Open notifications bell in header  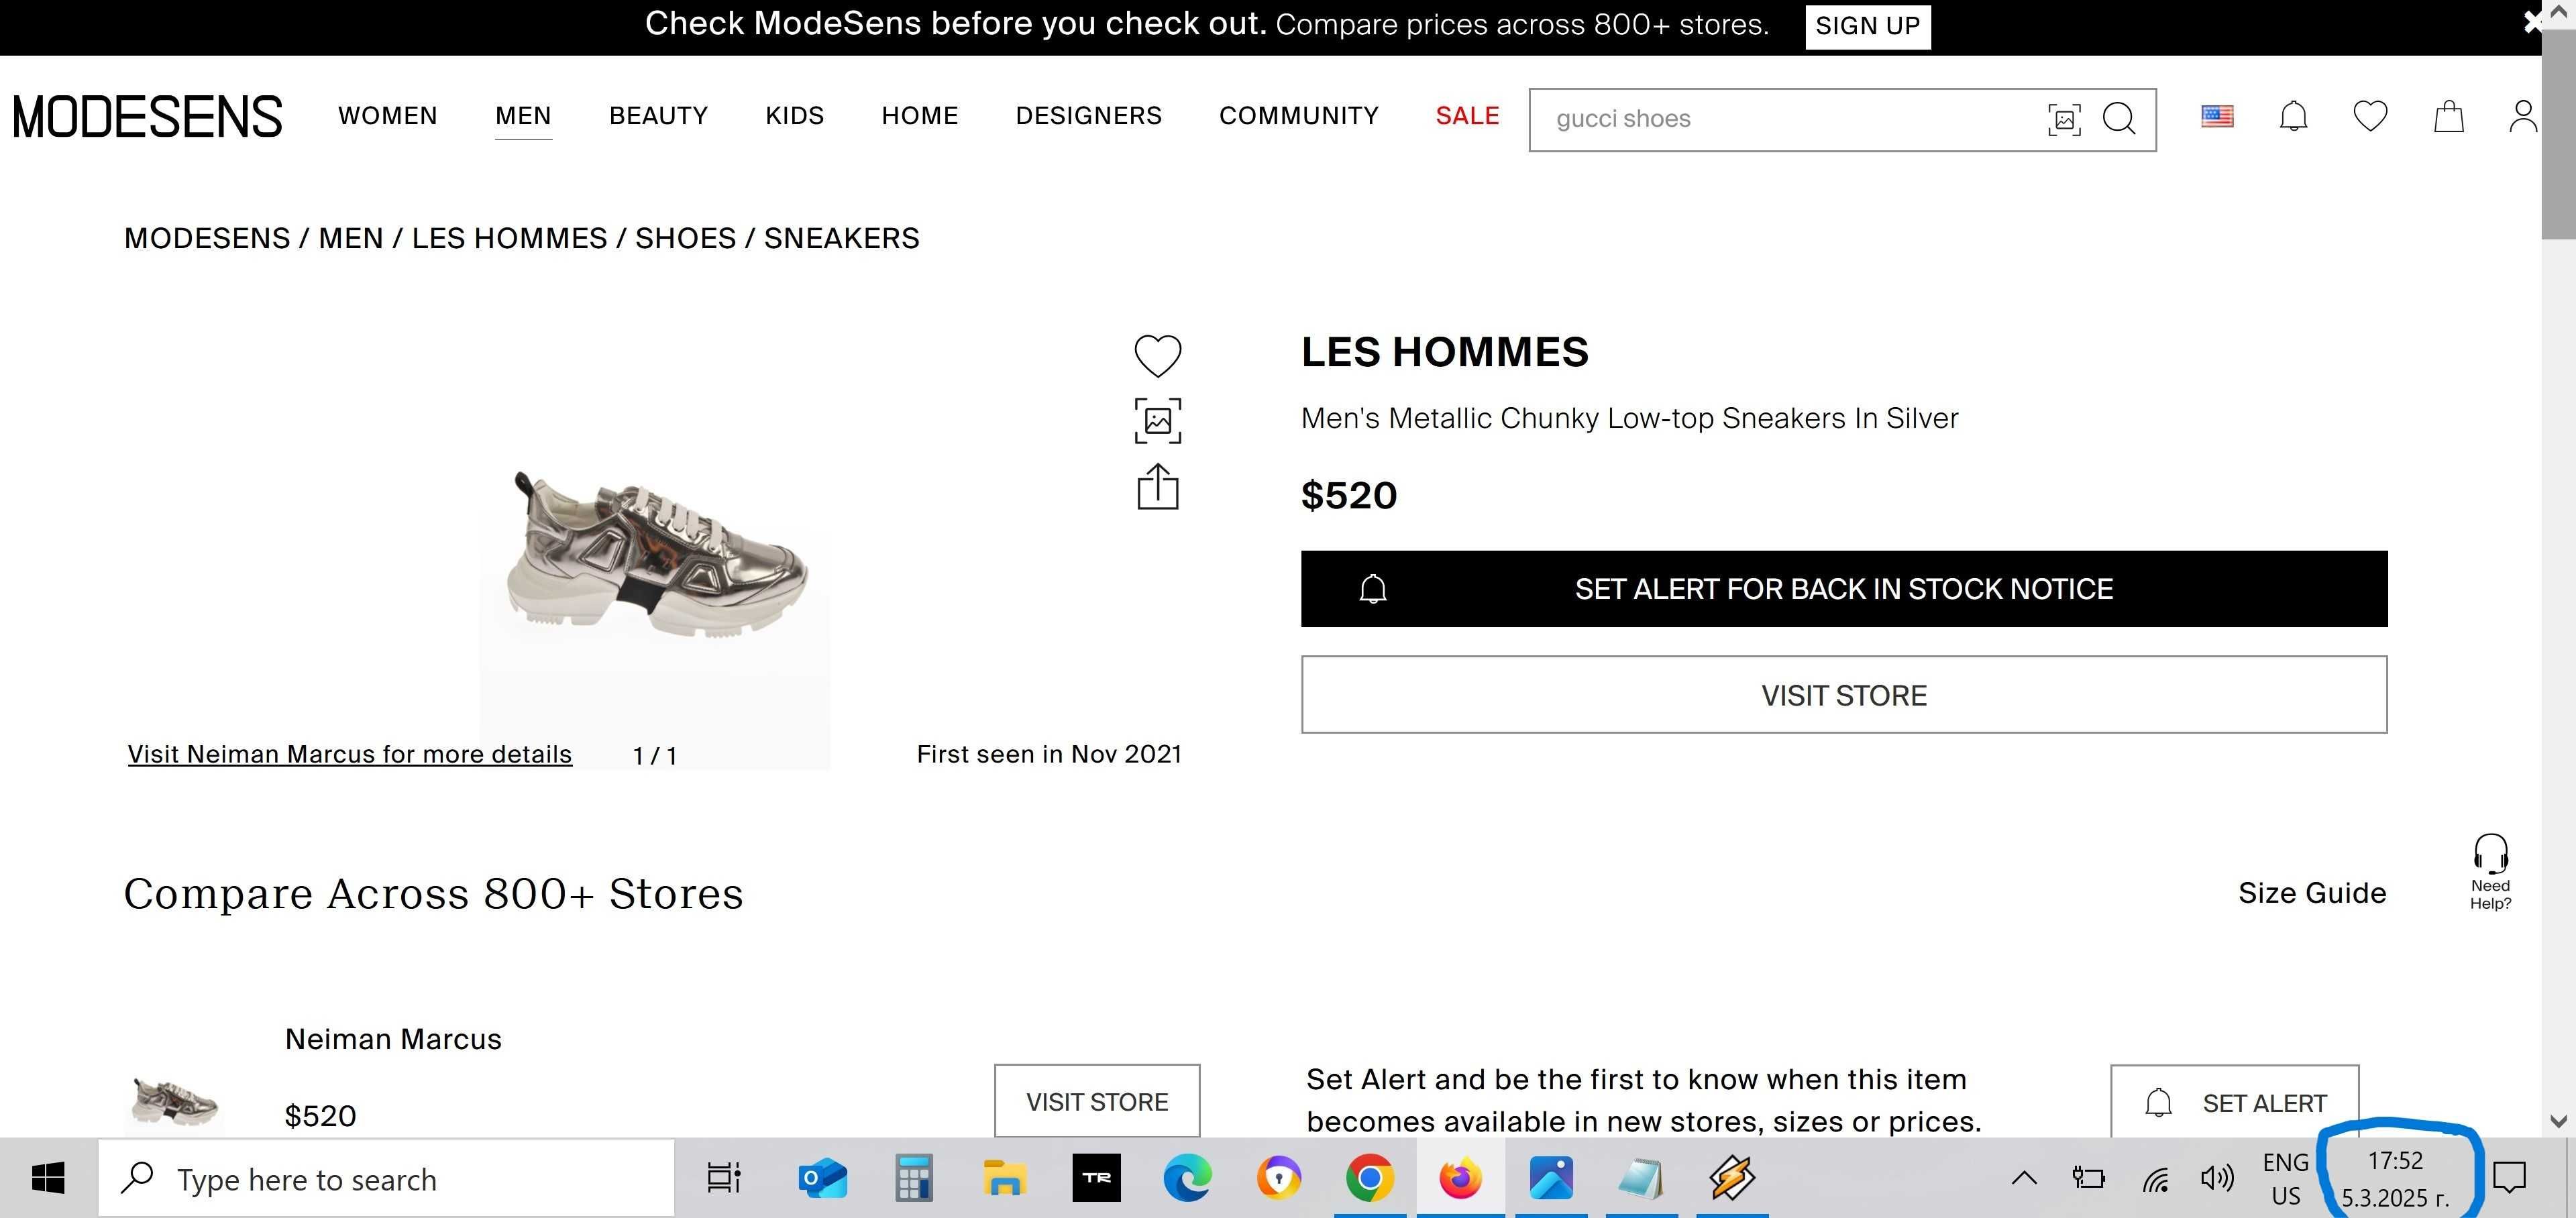[2293, 116]
